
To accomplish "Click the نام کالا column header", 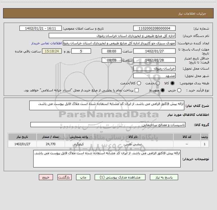I will [133, 137].
